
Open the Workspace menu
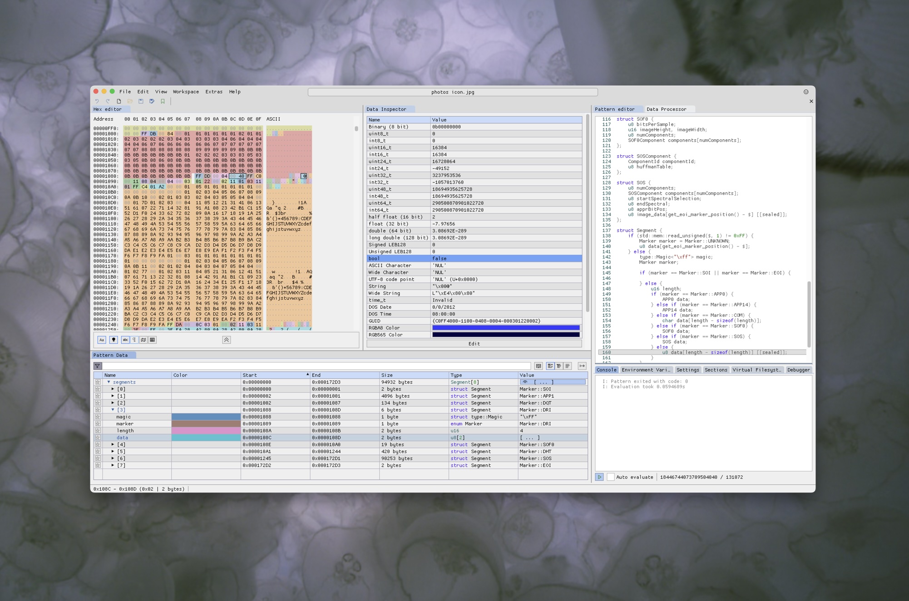(185, 92)
